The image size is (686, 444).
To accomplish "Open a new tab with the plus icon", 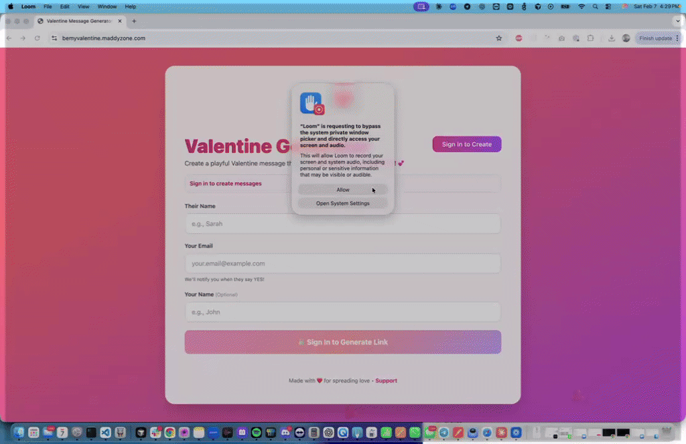I will pyautogui.click(x=134, y=21).
